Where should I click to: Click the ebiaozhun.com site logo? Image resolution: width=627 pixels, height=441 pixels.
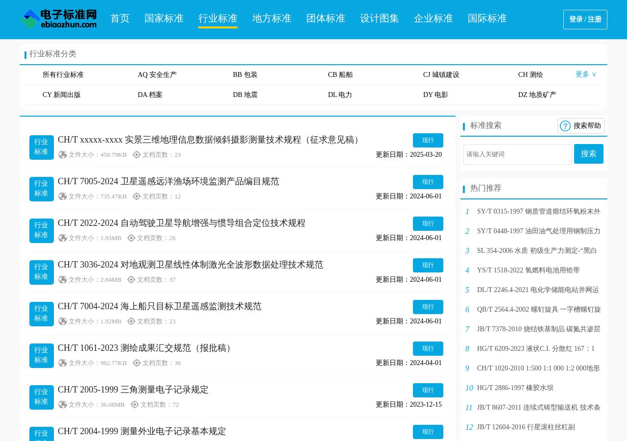[59, 19]
